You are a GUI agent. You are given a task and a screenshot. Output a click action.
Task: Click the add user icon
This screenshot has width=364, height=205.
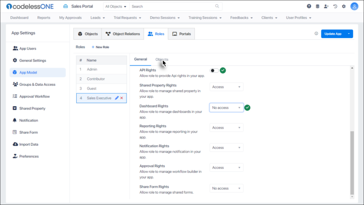326,7
